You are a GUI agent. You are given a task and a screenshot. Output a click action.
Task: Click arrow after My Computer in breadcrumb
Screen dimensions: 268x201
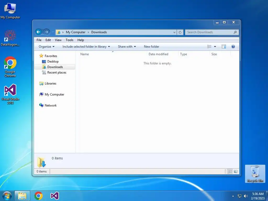coord(88,32)
